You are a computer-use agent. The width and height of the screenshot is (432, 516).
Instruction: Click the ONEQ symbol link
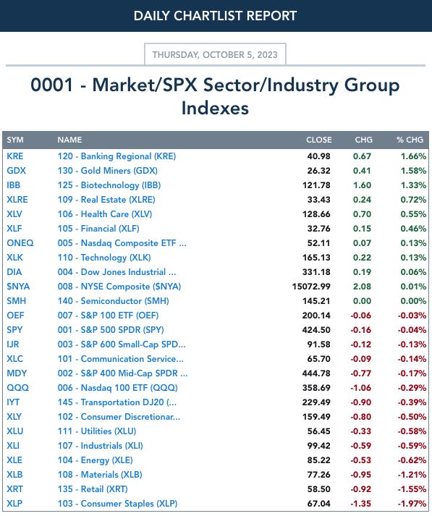[x=20, y=243]
